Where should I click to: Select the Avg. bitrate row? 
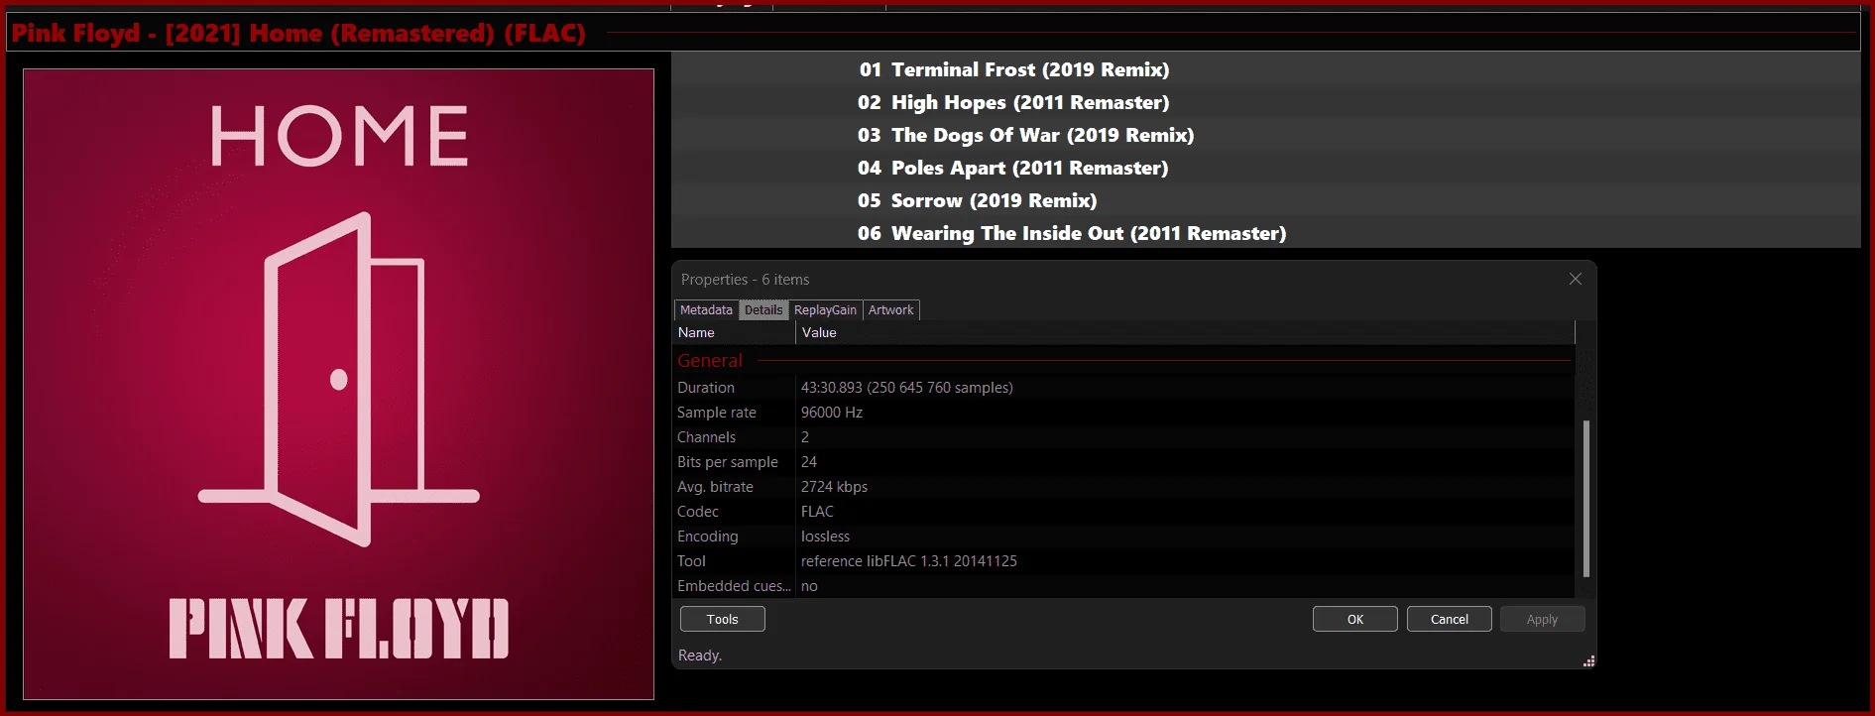(1124, 487)
